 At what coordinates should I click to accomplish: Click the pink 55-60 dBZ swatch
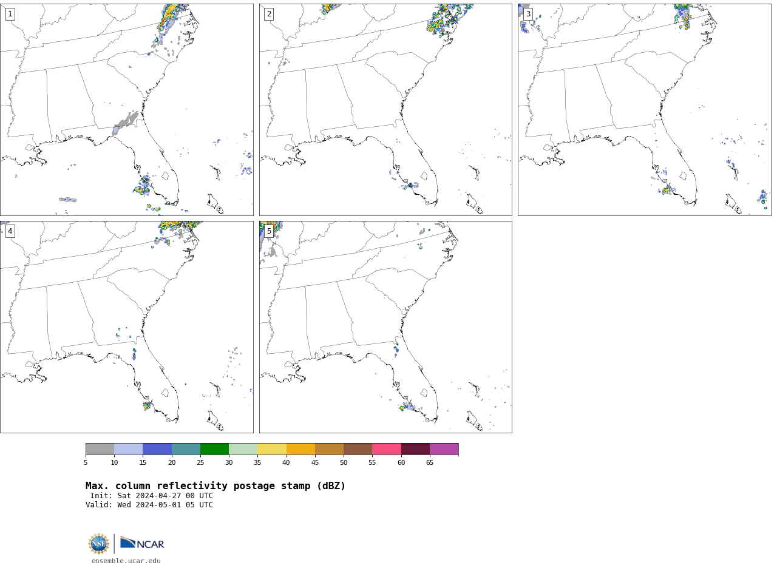[387, 449]
